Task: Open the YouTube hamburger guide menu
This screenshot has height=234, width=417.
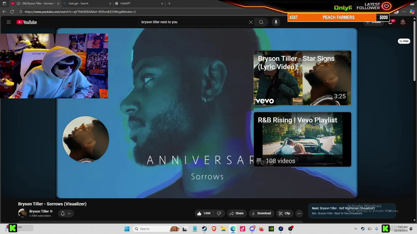Action: [x=9, y=22]
